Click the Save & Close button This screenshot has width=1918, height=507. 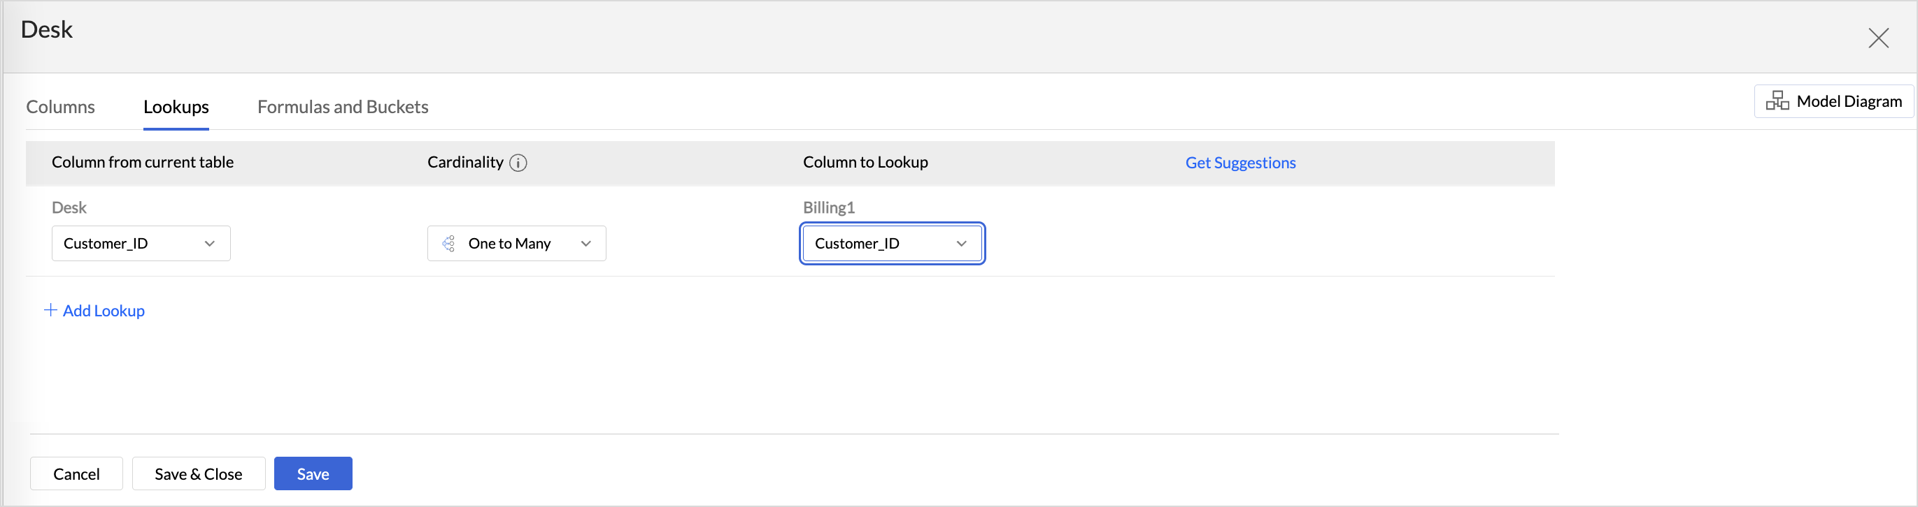(x=198, y=473)
